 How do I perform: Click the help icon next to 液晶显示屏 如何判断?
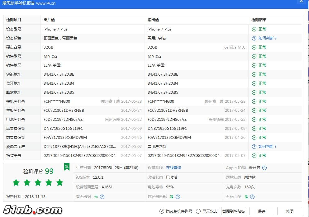pos(254,147)
